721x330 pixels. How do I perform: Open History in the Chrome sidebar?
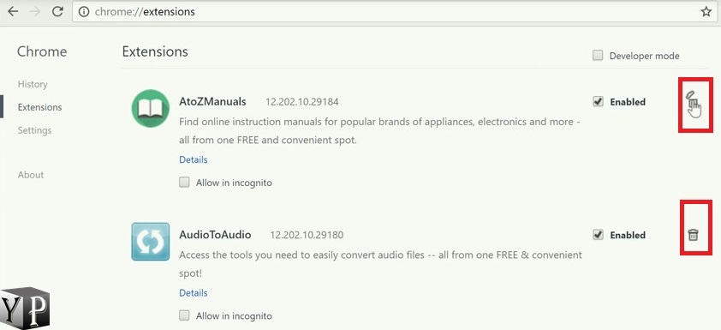[33, 84]
